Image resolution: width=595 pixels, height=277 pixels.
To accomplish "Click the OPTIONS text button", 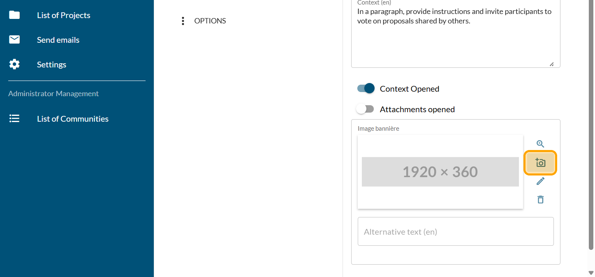I will click(x=210, y=21).
